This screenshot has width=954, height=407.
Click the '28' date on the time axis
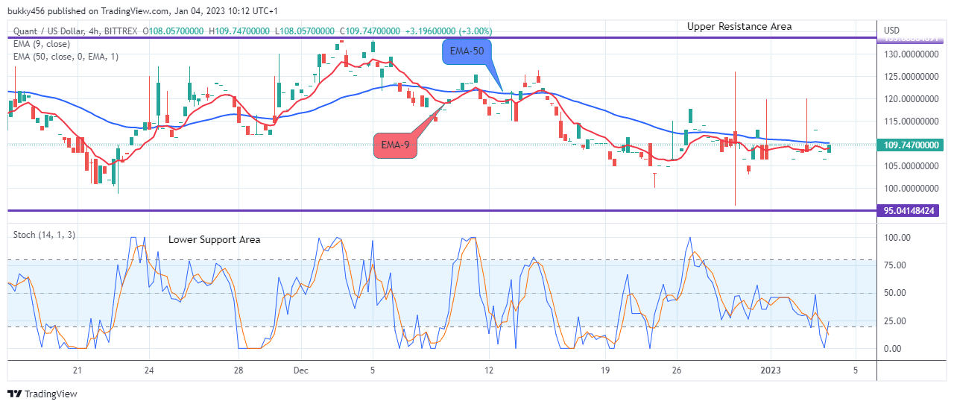(238, 370)
